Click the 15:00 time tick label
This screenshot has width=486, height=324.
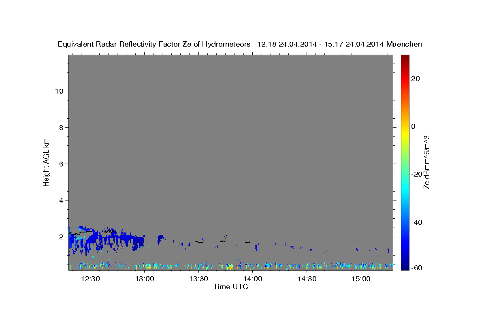pyautogui.click(x=361, y=279)
